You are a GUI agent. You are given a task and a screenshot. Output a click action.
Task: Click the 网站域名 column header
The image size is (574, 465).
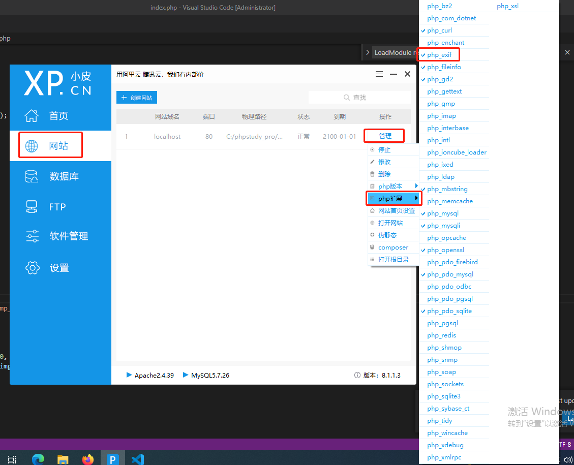[167, 117]
